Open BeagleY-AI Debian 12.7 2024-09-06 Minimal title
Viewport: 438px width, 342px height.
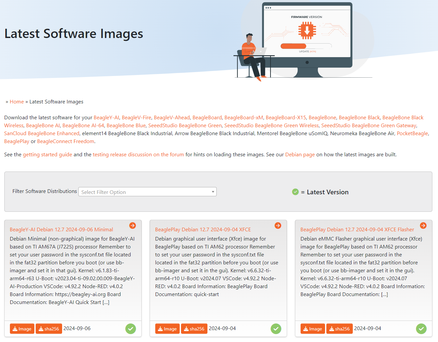61,230
